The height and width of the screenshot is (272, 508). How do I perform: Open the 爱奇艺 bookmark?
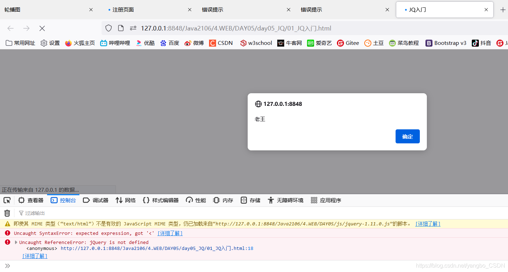pos(319,43)
